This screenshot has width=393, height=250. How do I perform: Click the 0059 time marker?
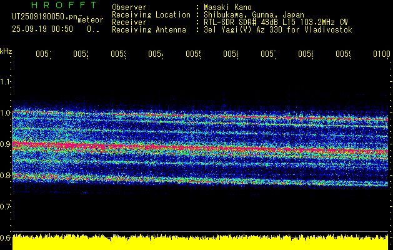(x=343, y=54)
